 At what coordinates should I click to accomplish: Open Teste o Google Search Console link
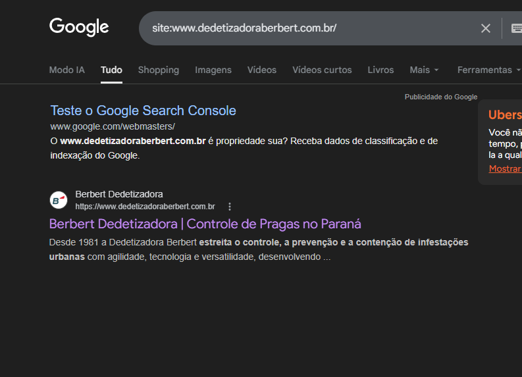click(x=143, y=111)
